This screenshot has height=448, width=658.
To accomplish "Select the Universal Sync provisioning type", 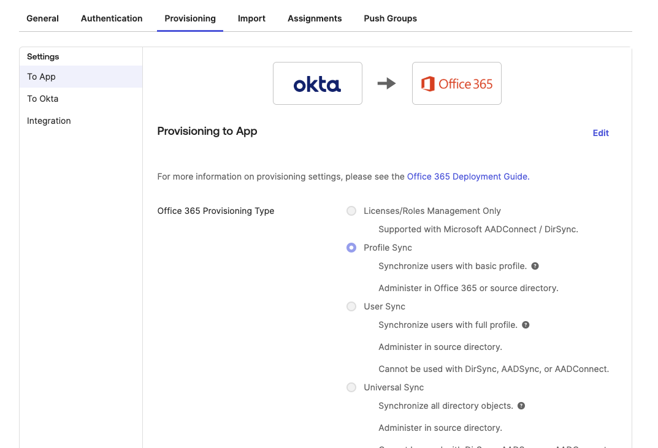I will [x=351, y=387].
